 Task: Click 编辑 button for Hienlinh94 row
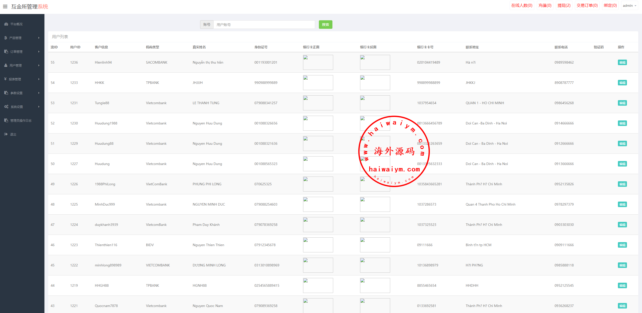click(622, 62)
